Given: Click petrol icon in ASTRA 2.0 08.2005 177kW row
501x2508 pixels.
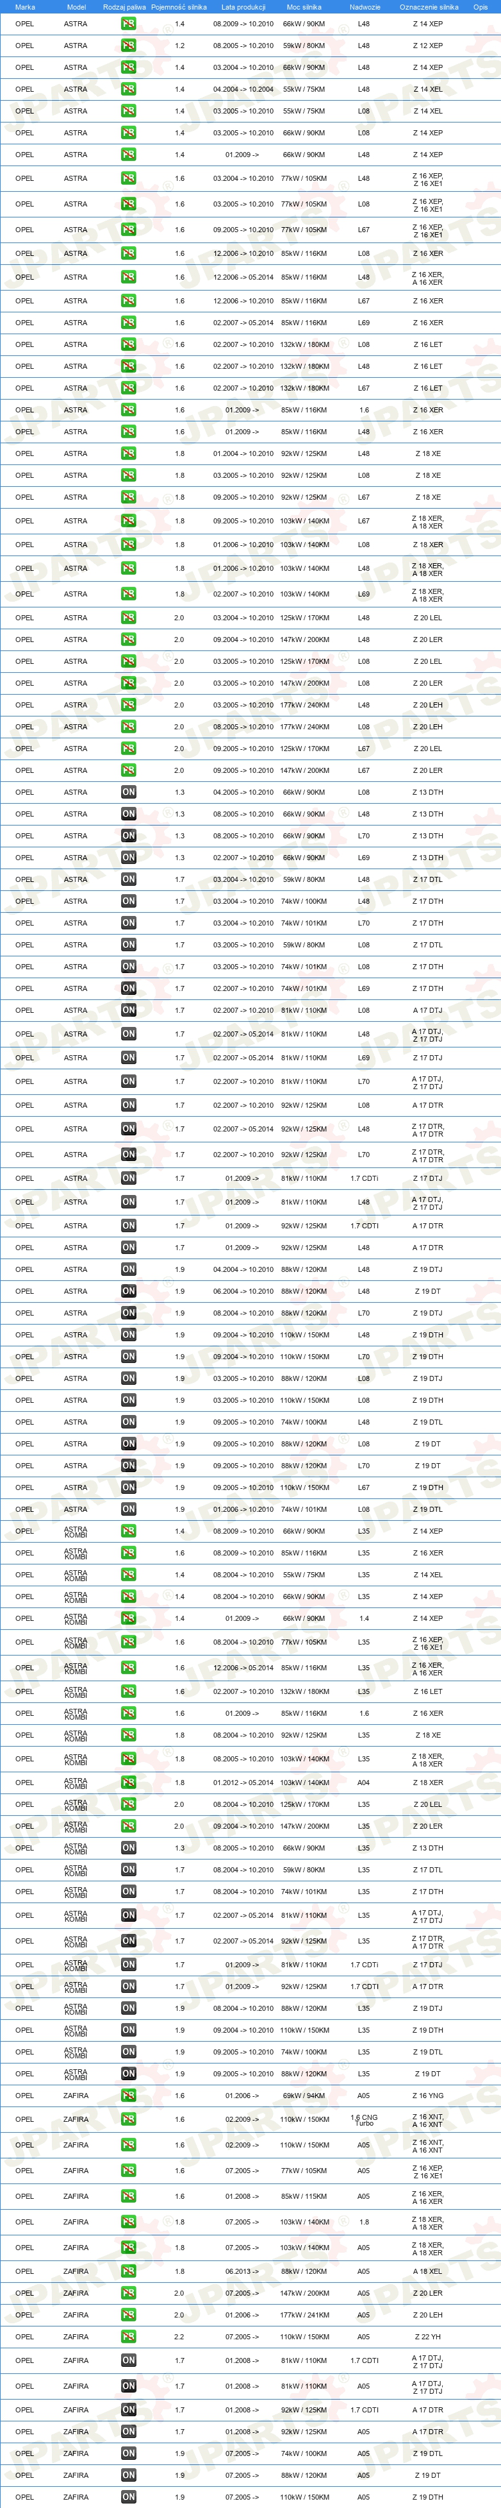Looking at the screenshot, I should coord(128,727).
